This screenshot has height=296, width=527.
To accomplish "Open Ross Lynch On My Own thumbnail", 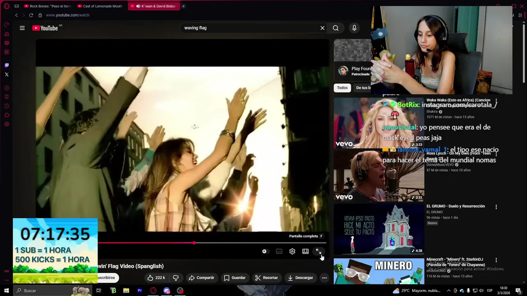I will click(379, 176).
